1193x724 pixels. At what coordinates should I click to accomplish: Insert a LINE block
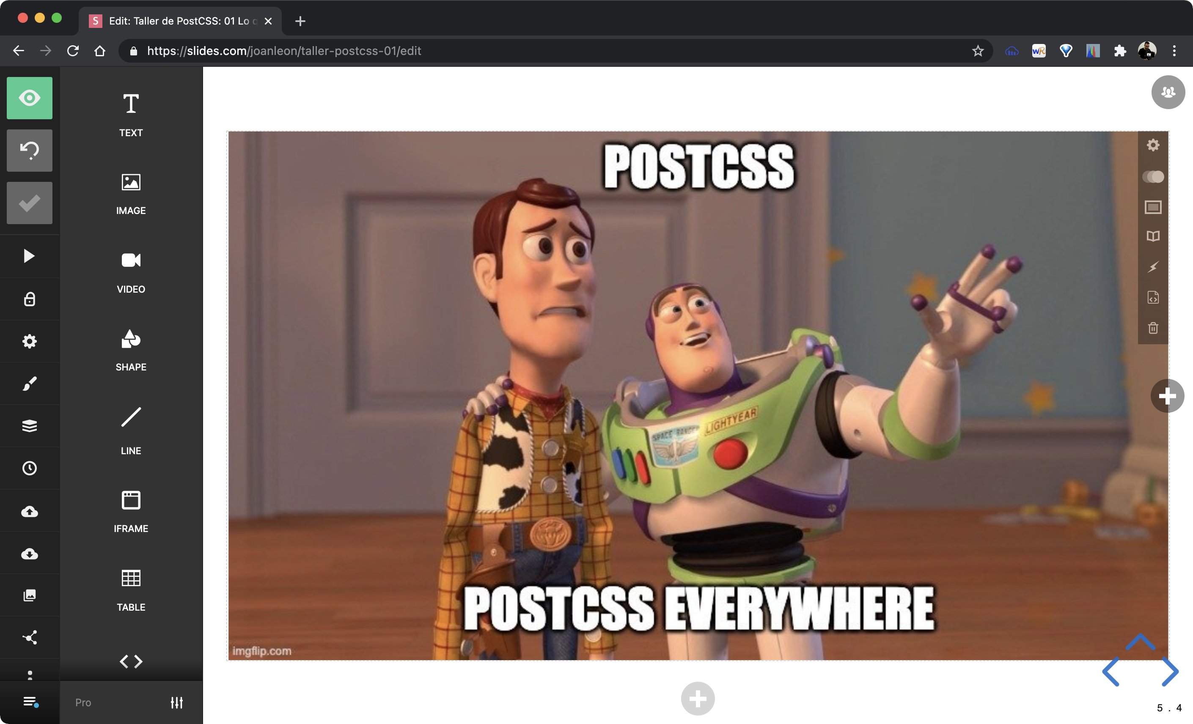[x=131, y=431]
